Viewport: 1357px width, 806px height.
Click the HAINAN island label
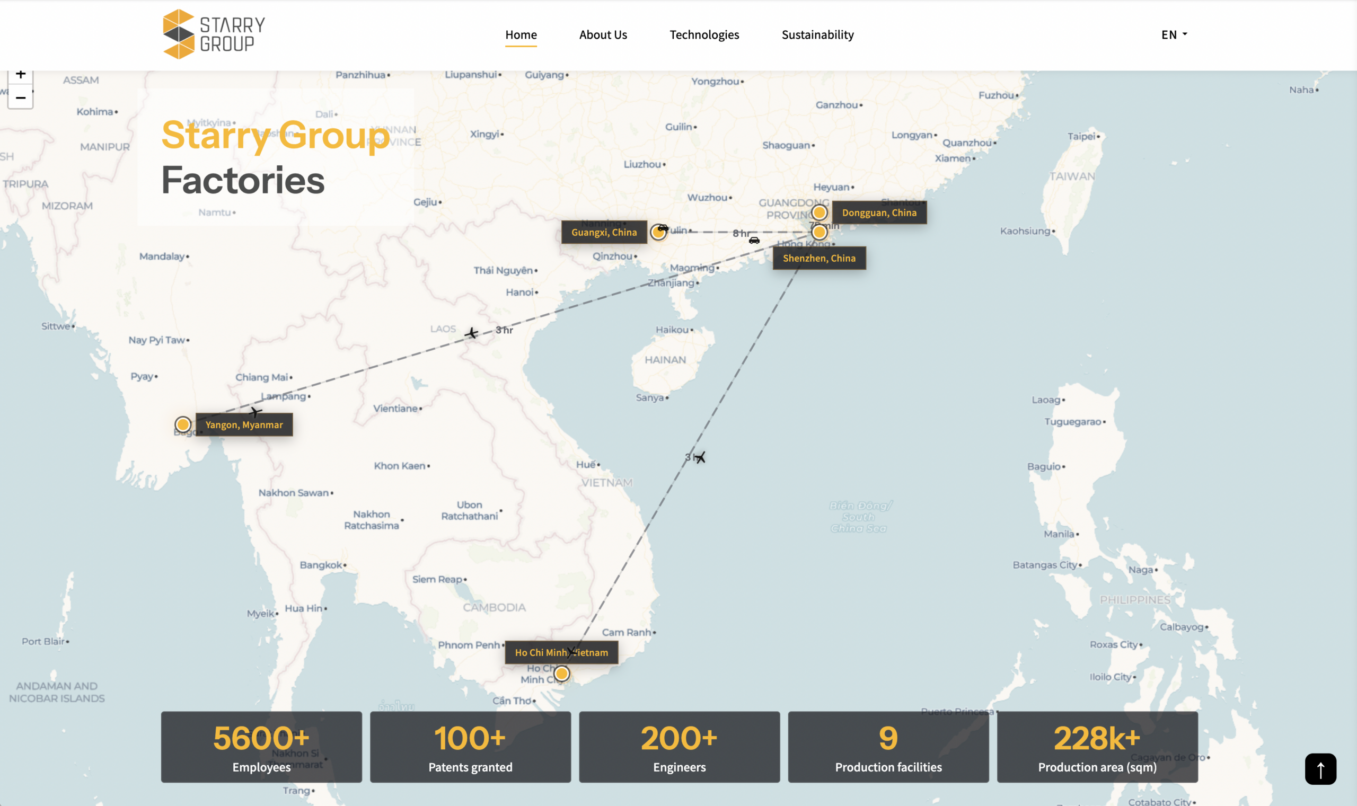(x=665, y=360)
